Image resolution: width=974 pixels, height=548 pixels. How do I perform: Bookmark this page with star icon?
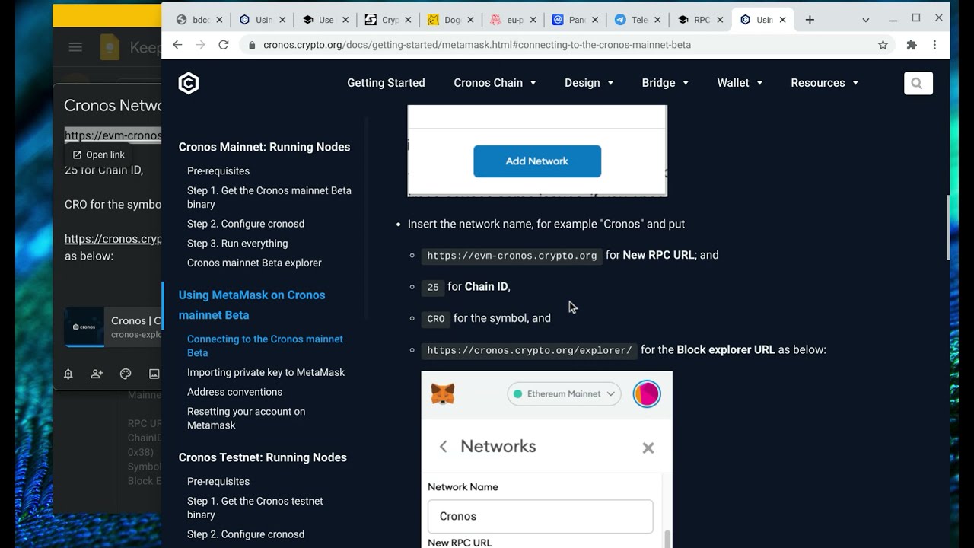(x=883, y=45)
